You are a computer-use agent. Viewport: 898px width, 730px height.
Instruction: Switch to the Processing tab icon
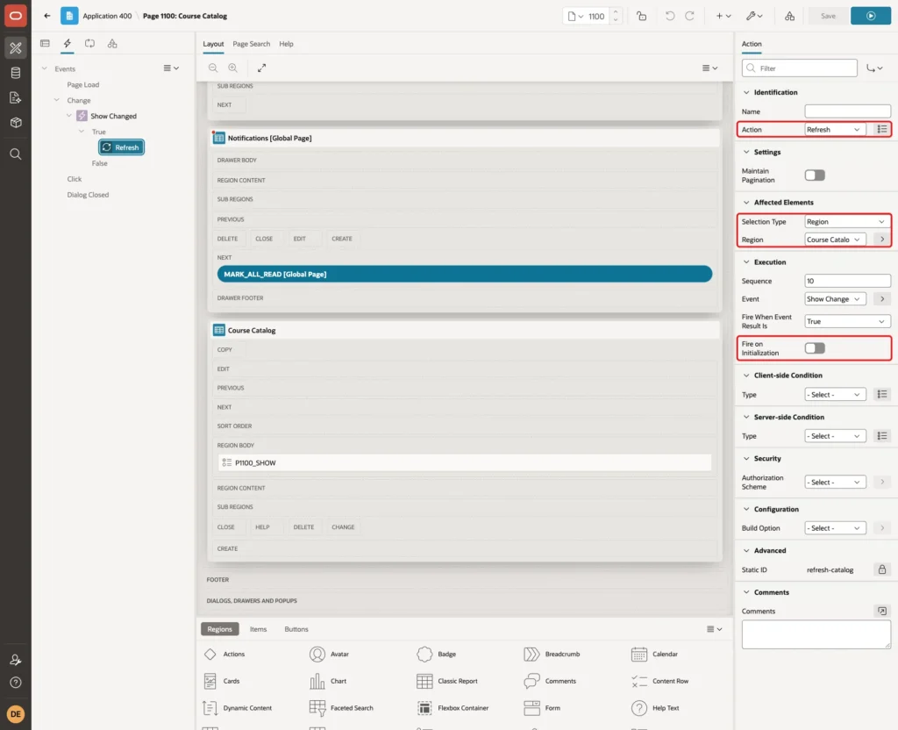[89, 44]
